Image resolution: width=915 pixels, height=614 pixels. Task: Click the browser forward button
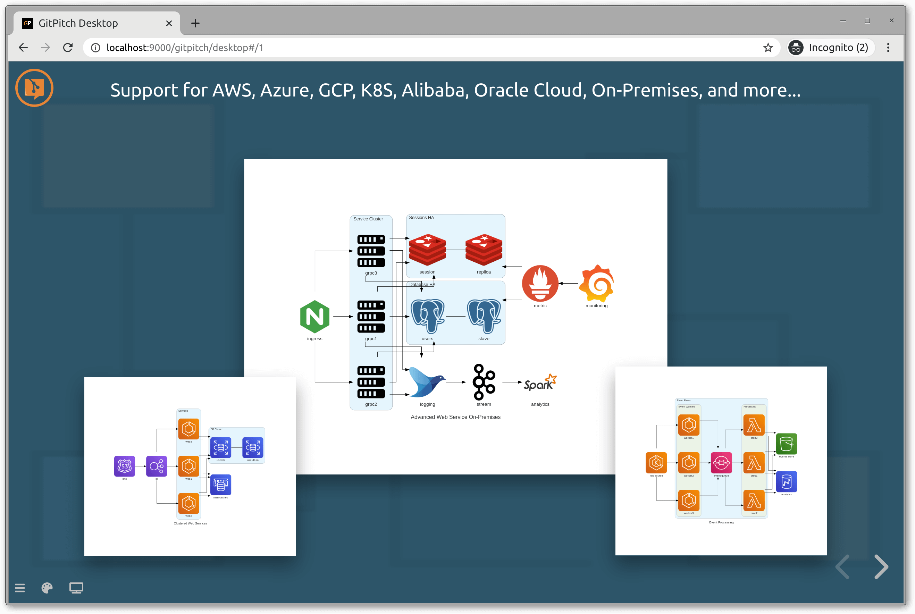click(45, 48)
